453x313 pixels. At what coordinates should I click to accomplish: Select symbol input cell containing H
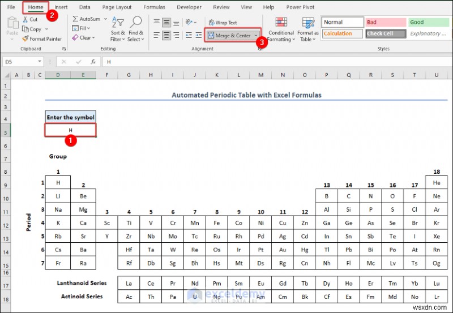click(x=70, y=130)
